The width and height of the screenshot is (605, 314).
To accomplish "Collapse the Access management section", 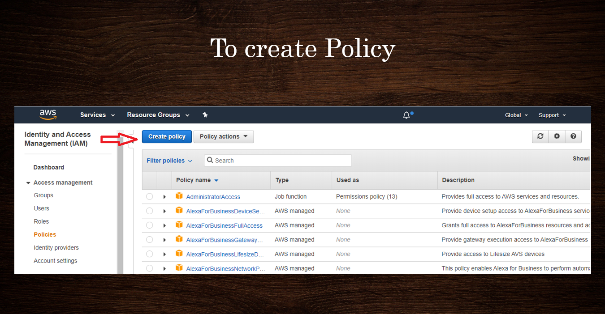I will coord(29,183).
